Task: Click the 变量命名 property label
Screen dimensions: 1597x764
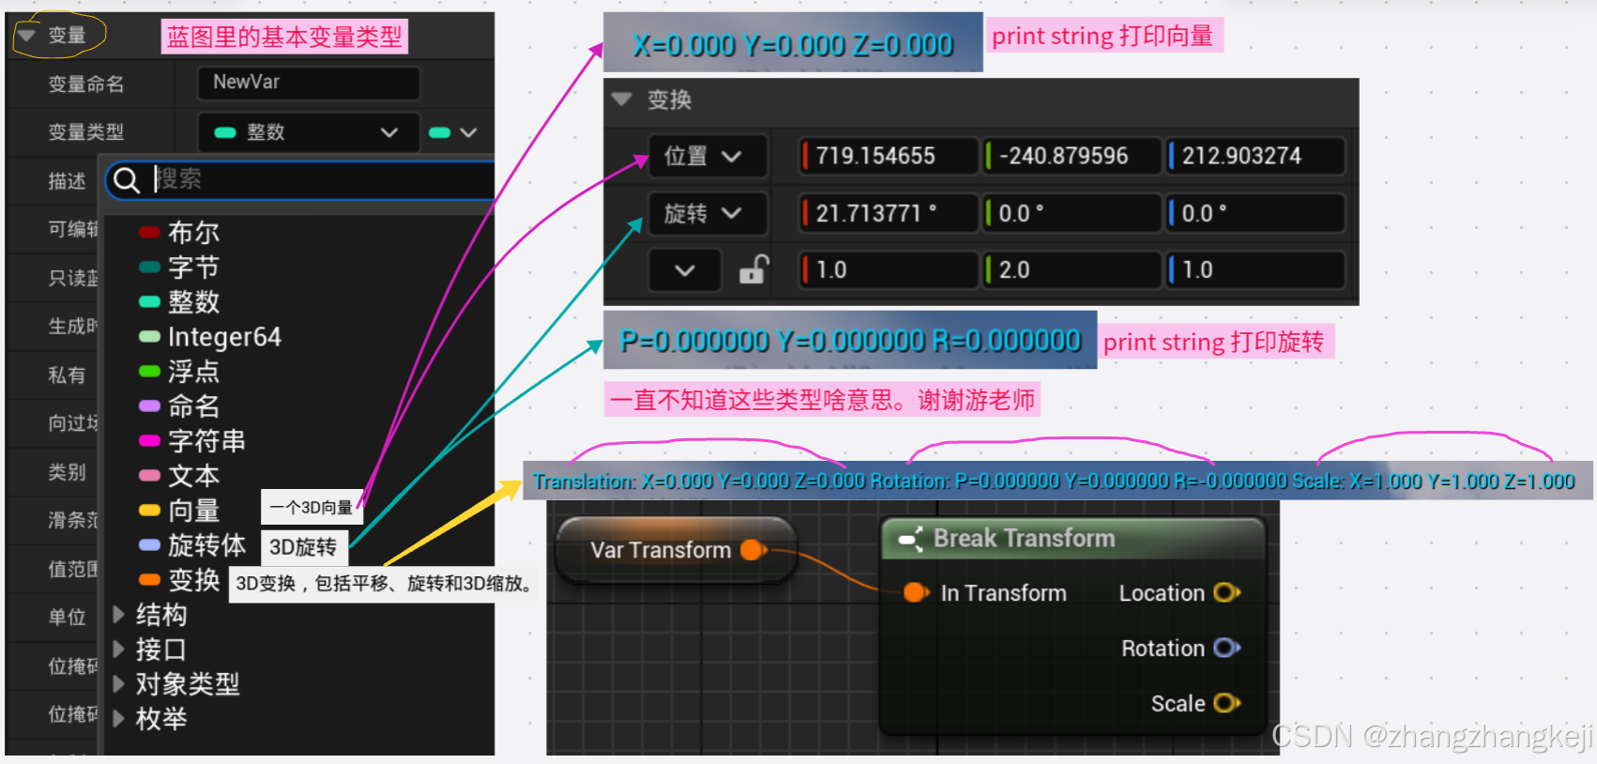Action: pyautogui.click(x=86, y=84)
